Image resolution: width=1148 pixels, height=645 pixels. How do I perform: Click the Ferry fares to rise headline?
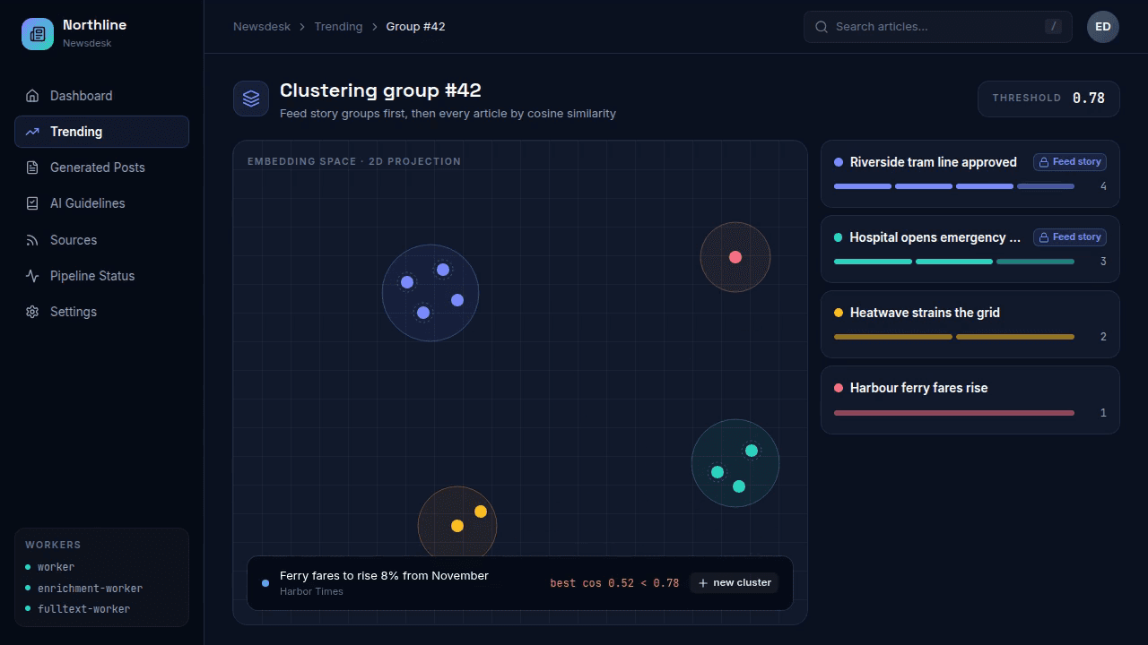[384, 576]
